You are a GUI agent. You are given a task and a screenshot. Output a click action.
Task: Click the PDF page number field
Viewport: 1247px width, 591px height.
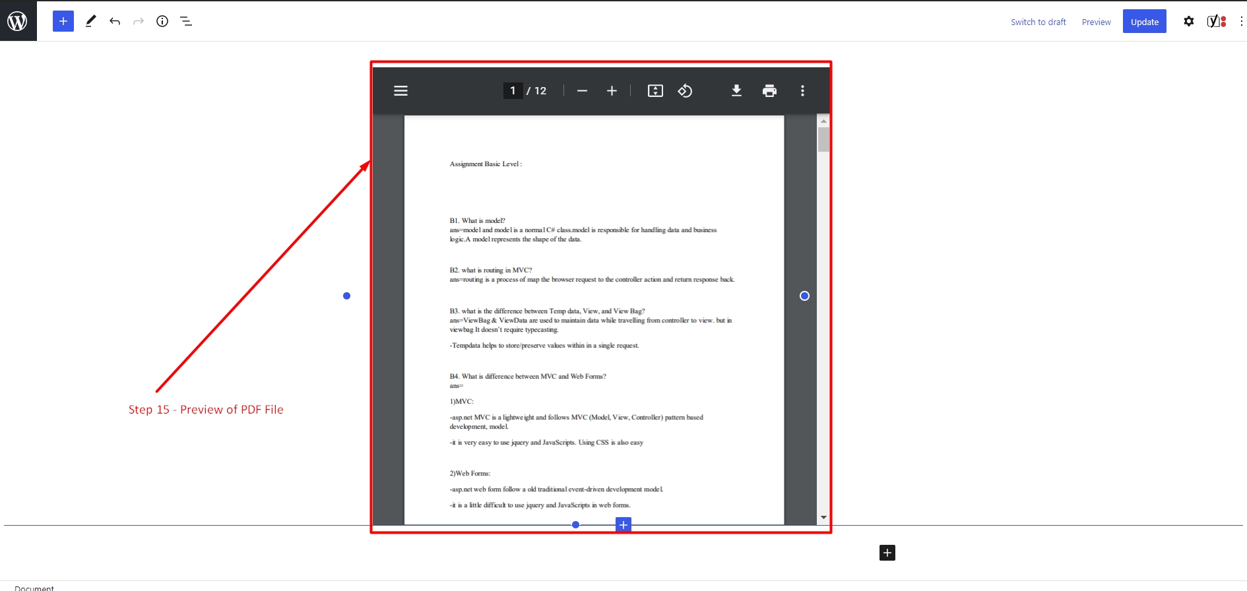click(x=513, y=91)
